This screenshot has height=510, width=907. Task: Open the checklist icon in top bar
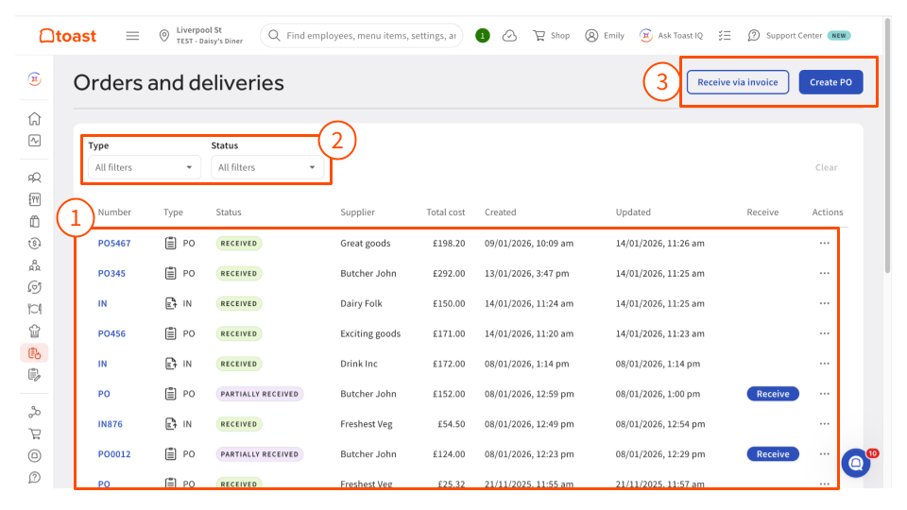click(x=725, y=36)
